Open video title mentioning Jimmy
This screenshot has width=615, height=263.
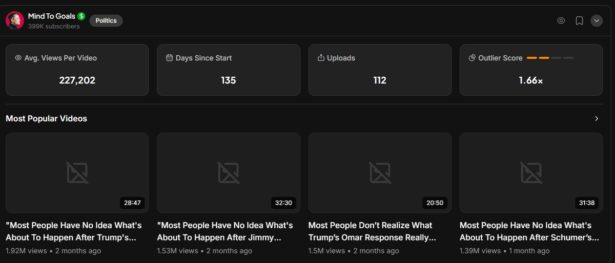coord(225,231)
